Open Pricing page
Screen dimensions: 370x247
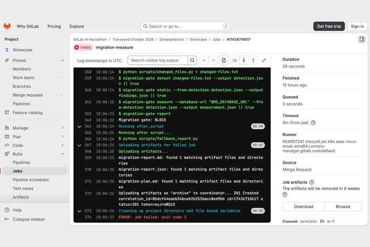[54, 26]
